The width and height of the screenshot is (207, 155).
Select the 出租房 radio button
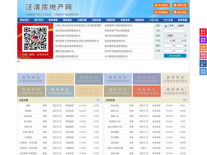coord(176,26)
